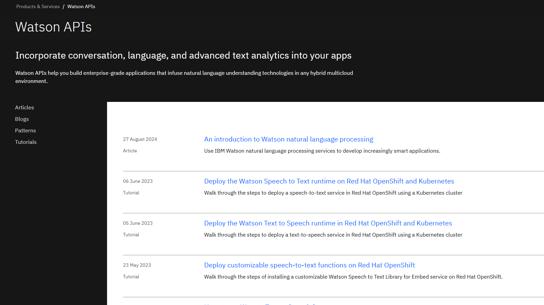This screenshot has height=305, width=544.
Task: Click the 27 August 2024 date
Action: (140, 139)
